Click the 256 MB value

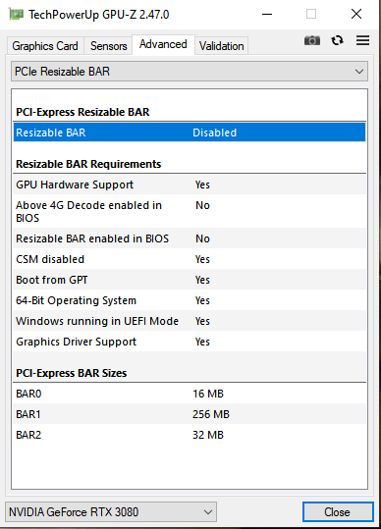coord(211,414)
